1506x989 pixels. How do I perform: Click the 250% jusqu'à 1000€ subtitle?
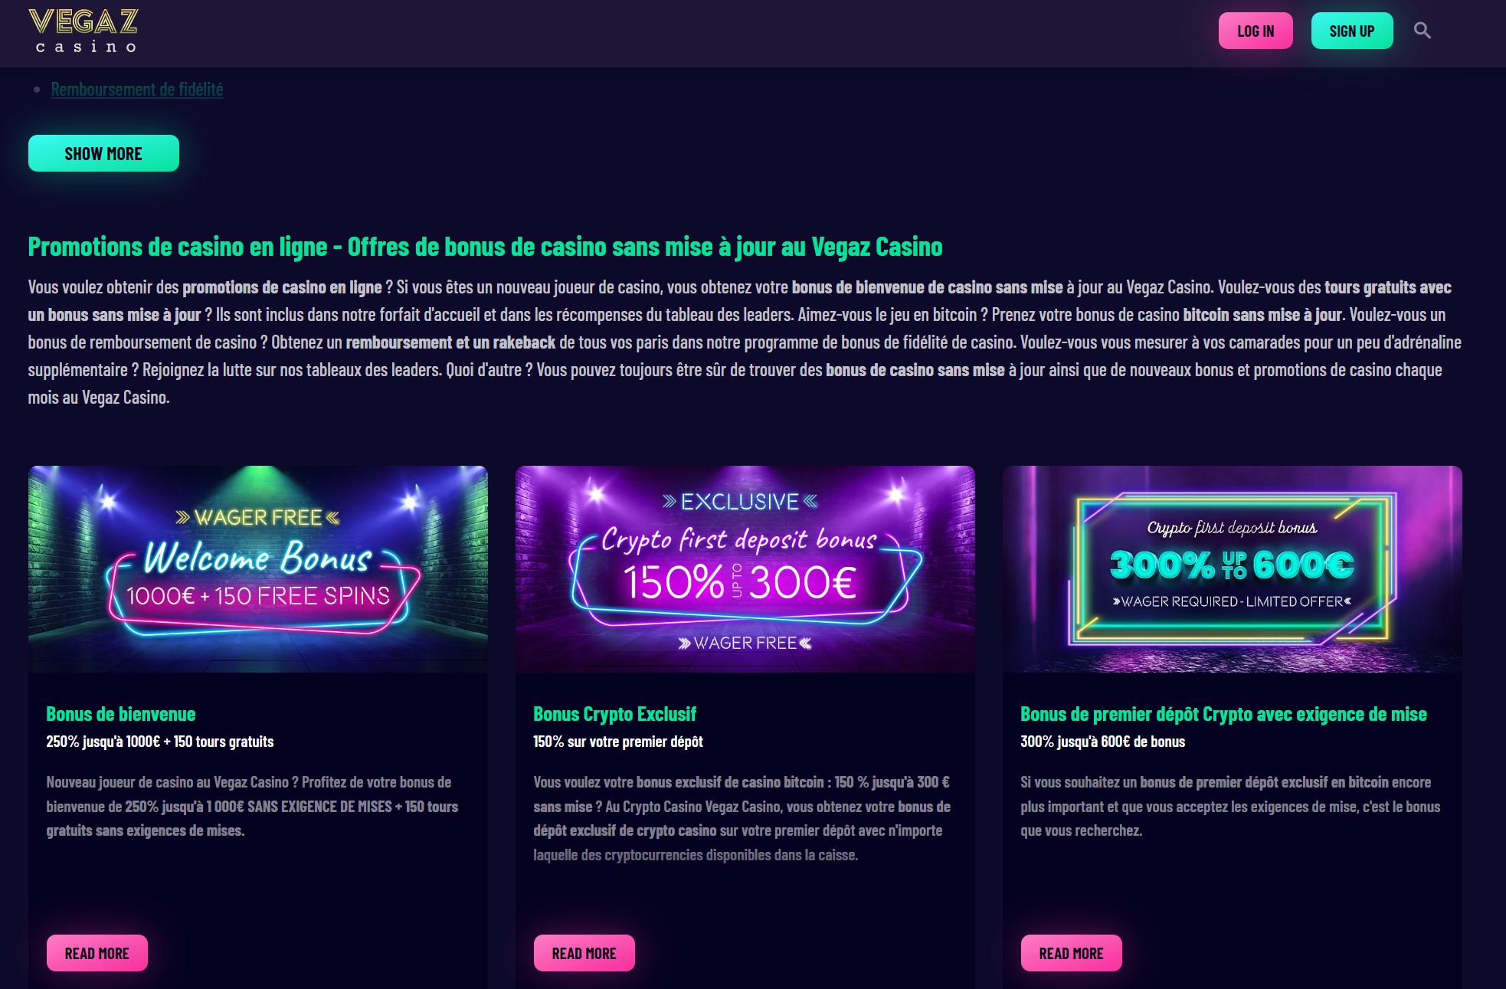point(160,742)
